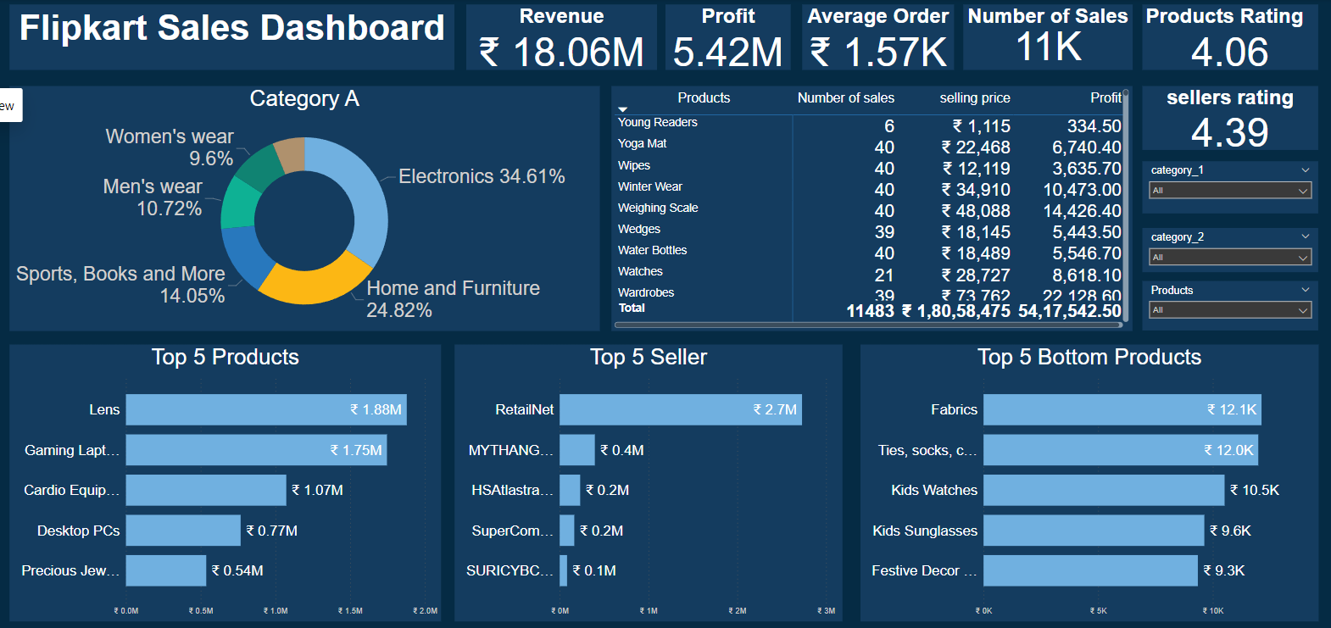Click the category_2 slicer header chevron
The height and width of the screenshot is (628, 1331).
(1305, 236)
